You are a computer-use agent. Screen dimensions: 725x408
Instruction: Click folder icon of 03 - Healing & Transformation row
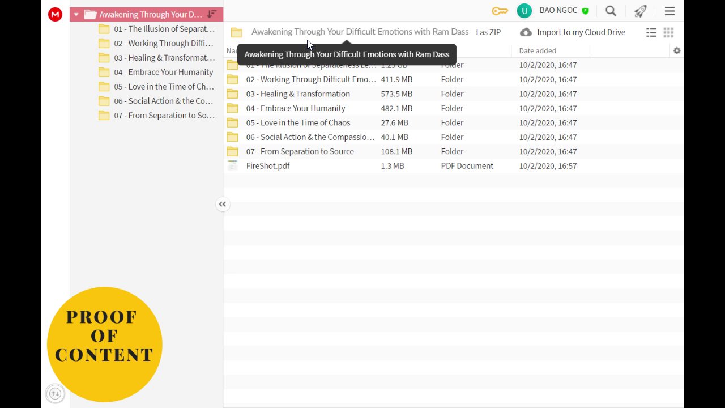coord(232,94)
